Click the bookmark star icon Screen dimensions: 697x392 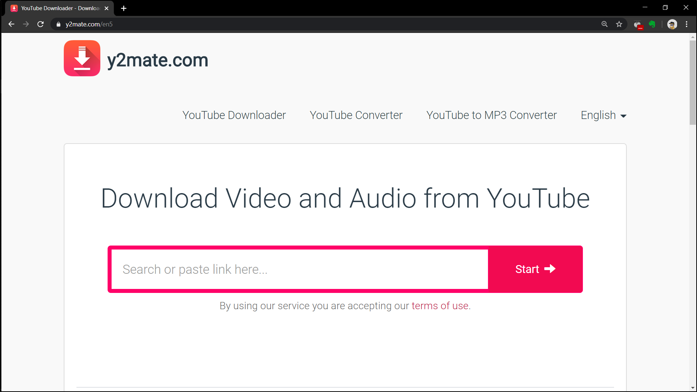[x=621, y=24]
